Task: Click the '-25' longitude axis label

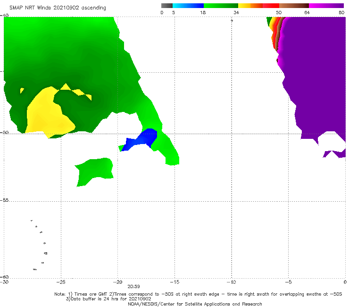Action: pos(61,282)
